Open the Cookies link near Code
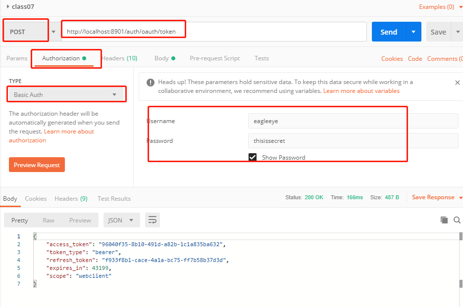Viewport: 463px width, 307px height. tap(392, 59)
